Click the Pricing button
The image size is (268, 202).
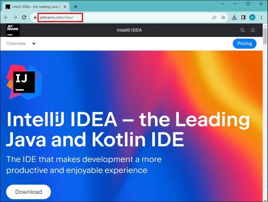point(244,44)
